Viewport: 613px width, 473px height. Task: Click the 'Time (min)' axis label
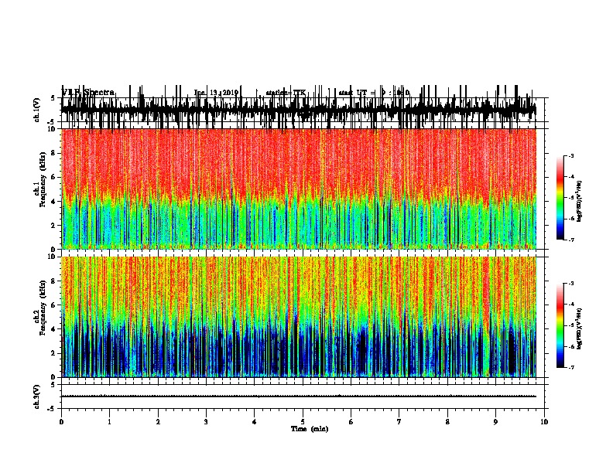(310, 429)
